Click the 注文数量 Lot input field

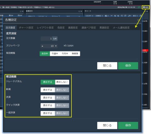pos(46,38)
